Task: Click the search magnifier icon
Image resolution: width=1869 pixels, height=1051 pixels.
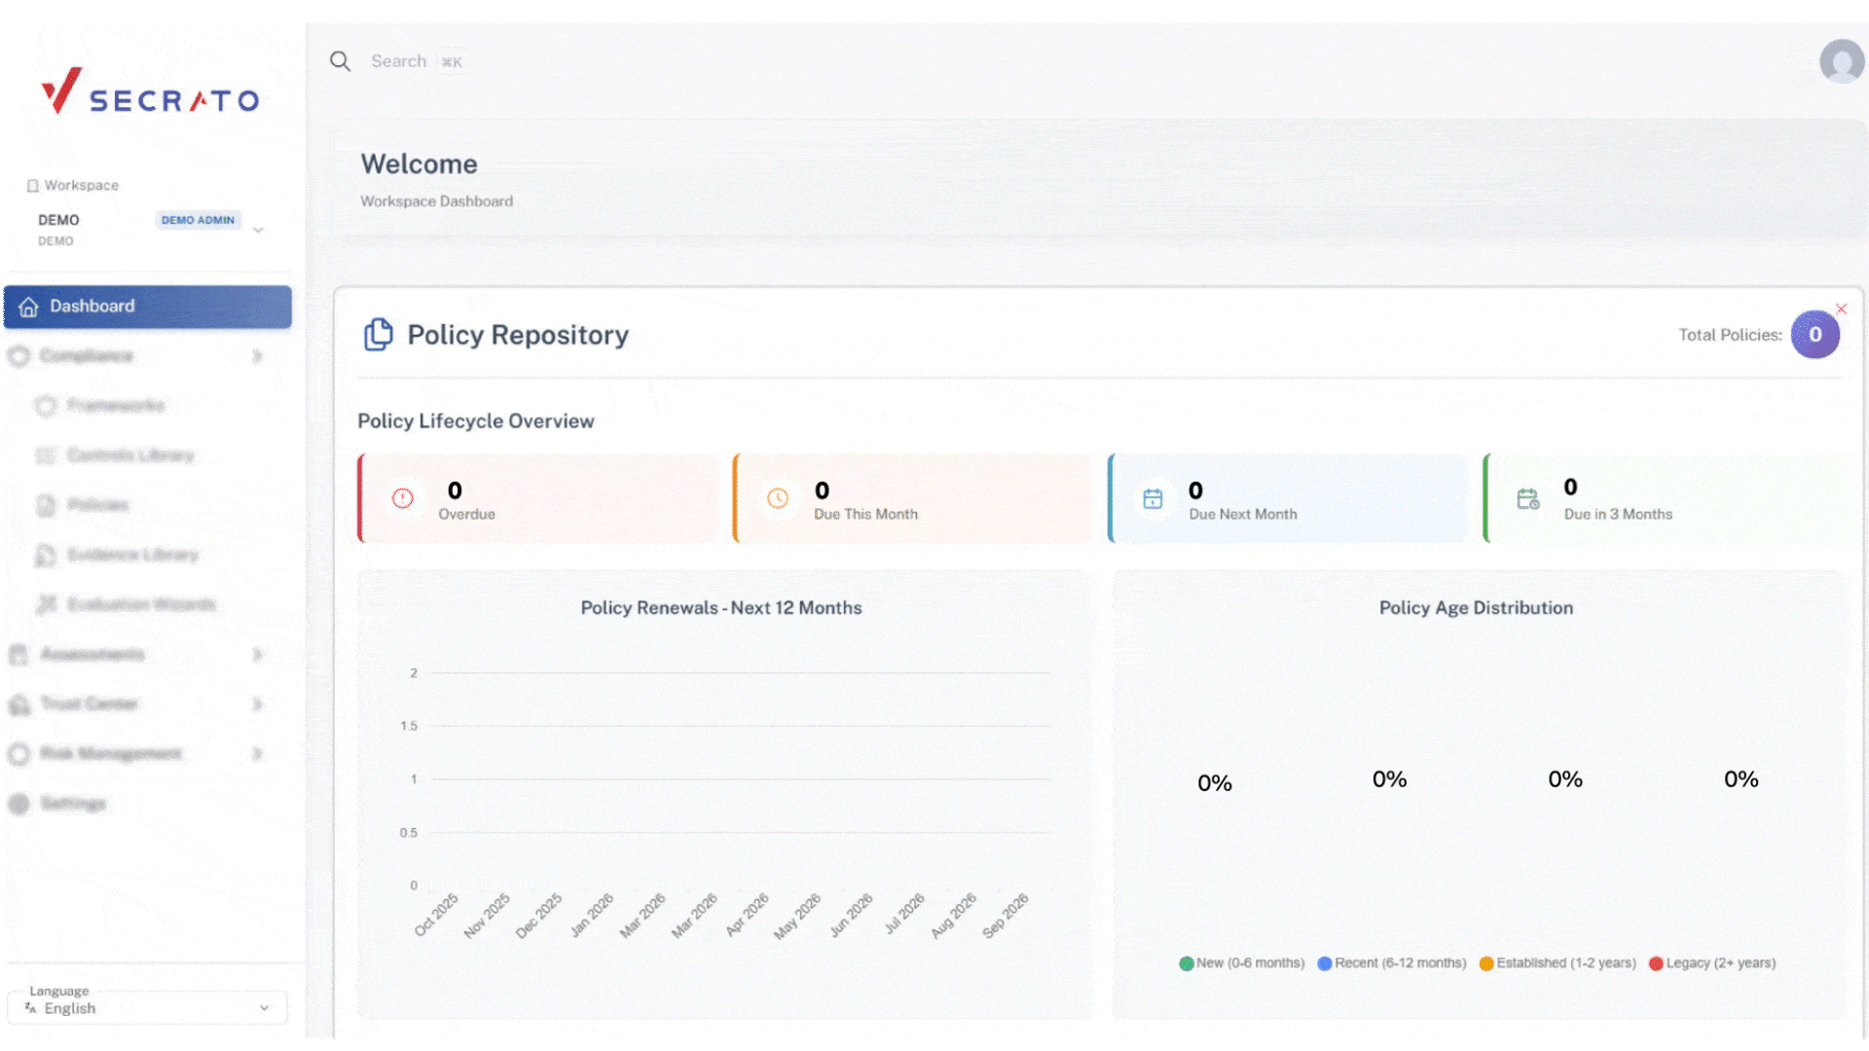Action: point(340,61)
